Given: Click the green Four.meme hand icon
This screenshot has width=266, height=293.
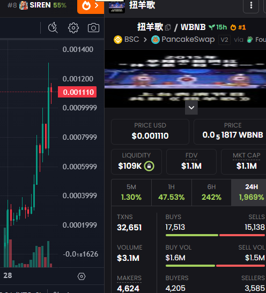Looking at the screenshot, I should click(x=250, y=40).
